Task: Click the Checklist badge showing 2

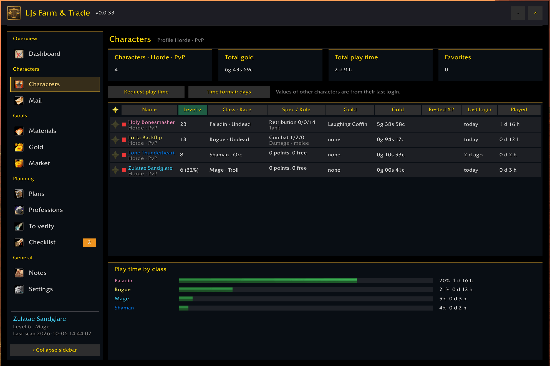Action: click(89, 243)
